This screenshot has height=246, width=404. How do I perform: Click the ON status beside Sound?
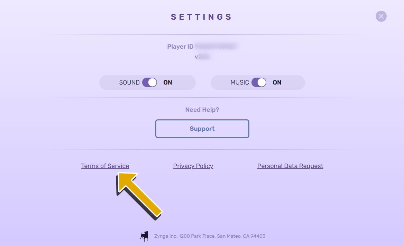click(168, 82)
